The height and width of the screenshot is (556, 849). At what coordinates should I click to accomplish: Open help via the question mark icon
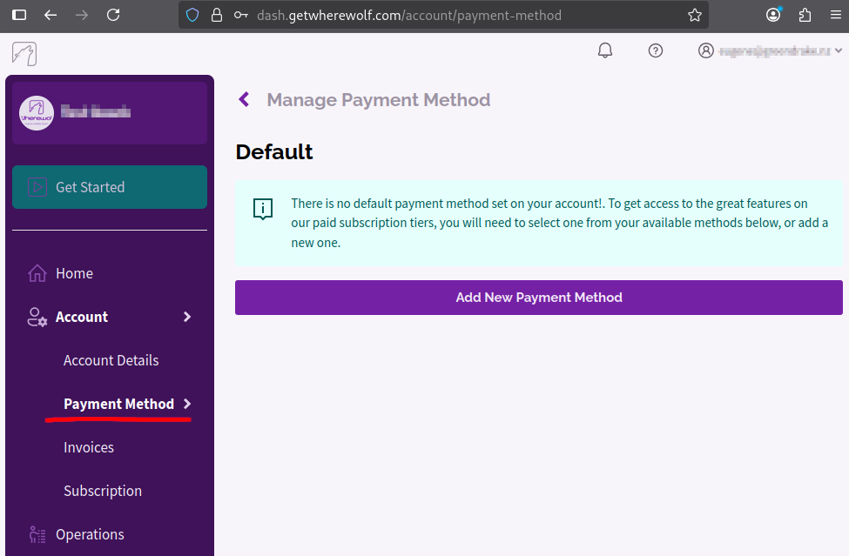click(x=656, y=50)
